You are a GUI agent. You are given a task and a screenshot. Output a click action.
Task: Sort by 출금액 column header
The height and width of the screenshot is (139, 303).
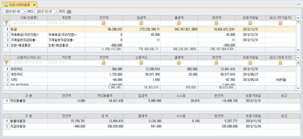179,18
